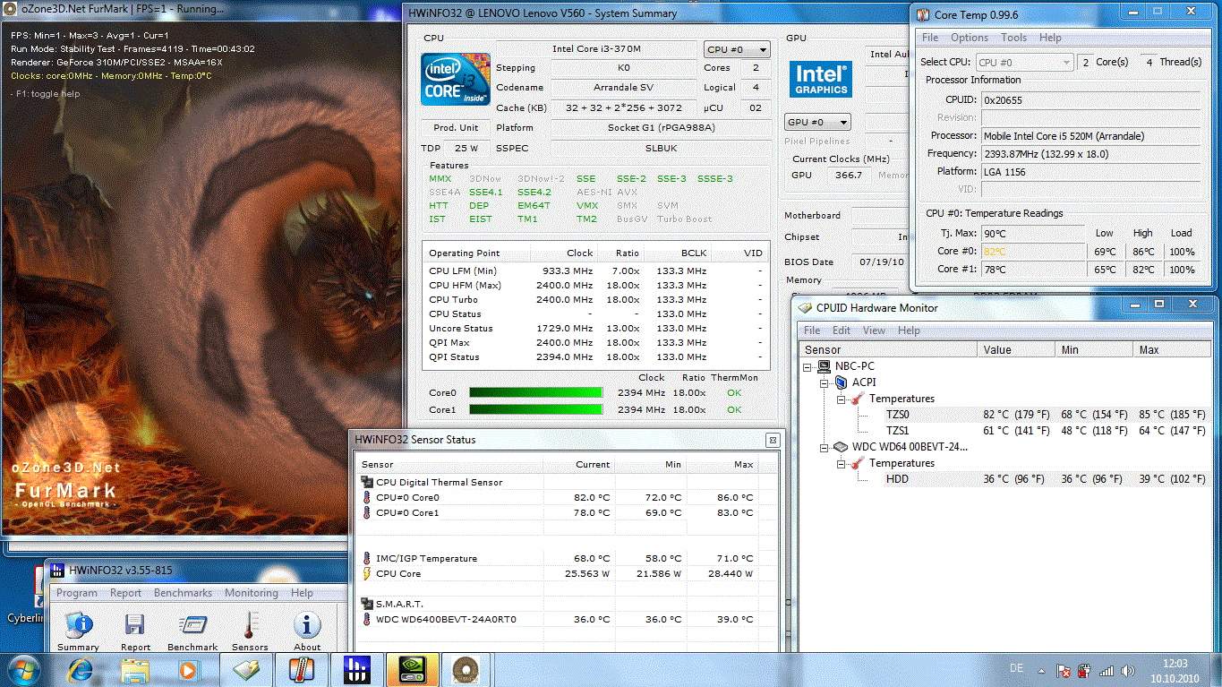This screenshot has height=687, width=1222.
Task: Open the Program menu in HWiNFO32
Action: (77, 593)
